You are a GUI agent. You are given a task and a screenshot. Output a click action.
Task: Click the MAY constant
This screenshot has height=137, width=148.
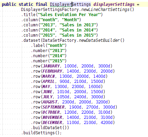pyautogui.click(x=46, y=87)
